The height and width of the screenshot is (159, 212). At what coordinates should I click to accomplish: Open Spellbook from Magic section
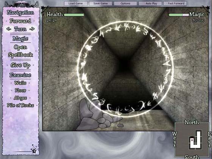coord(20,51)
